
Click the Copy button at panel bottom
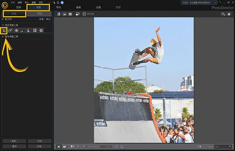14,141
